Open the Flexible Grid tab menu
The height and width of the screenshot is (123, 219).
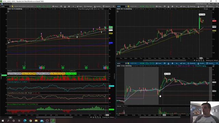6,4
